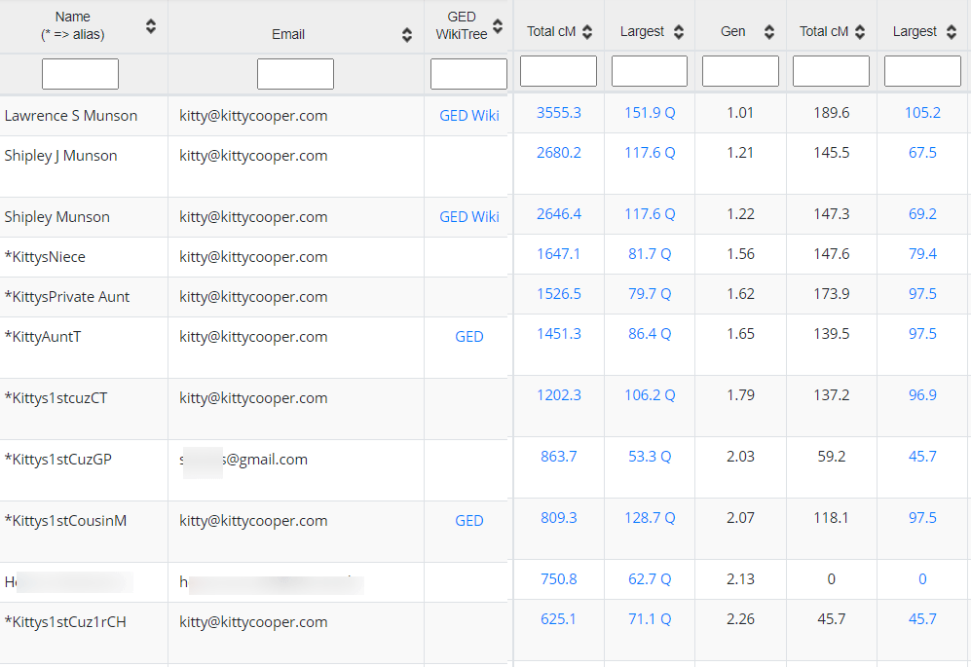971x667 pixels.
Task: Open largest segment 151.9 Q link
Action: (650, 113)
